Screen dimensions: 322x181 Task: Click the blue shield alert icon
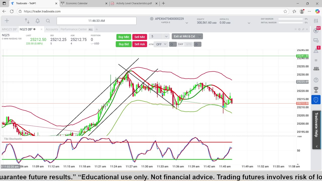[x=316, y=100]
